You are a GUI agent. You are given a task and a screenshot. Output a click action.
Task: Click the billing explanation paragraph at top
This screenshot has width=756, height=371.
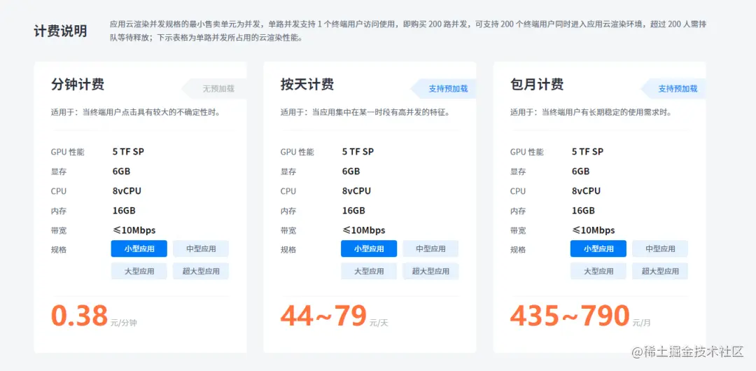(408, 30)
